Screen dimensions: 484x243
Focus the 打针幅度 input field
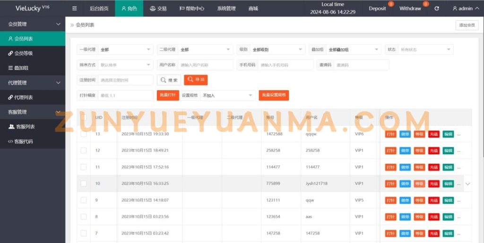click(125, 95)
